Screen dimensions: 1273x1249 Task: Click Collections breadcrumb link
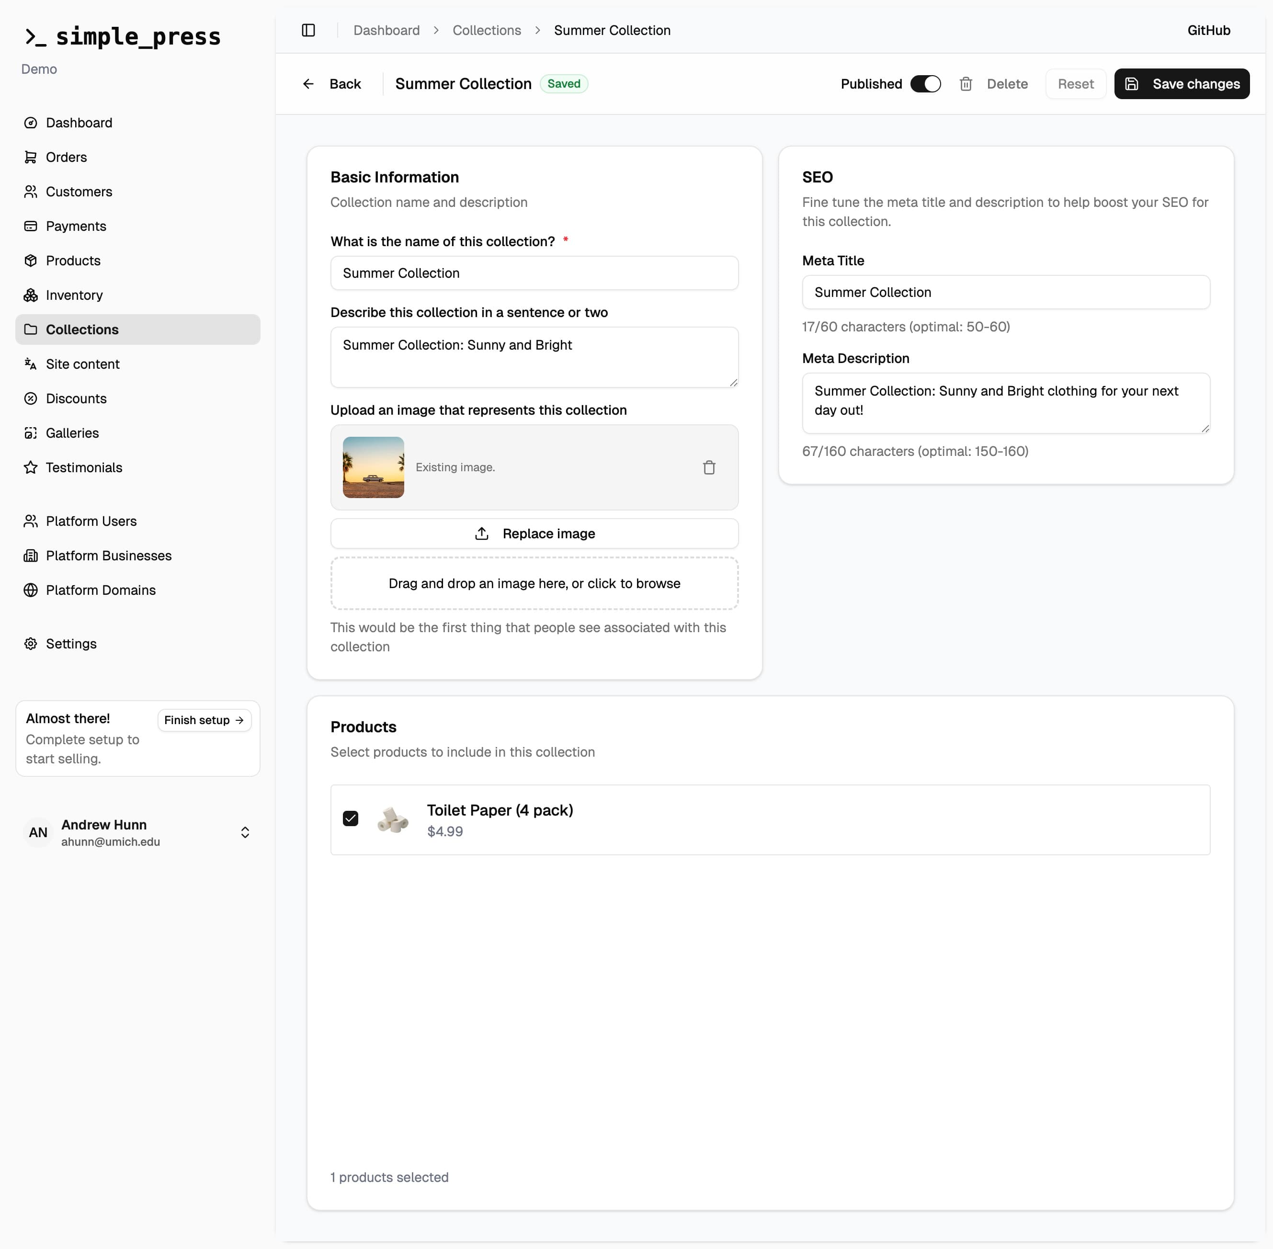coord(487,30)
